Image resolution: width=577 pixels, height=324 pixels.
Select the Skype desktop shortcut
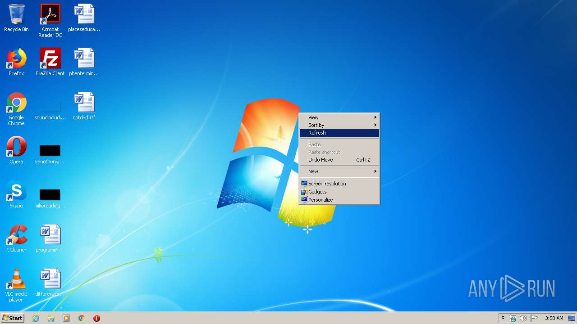pyautogui.click(x=16, y=194)
